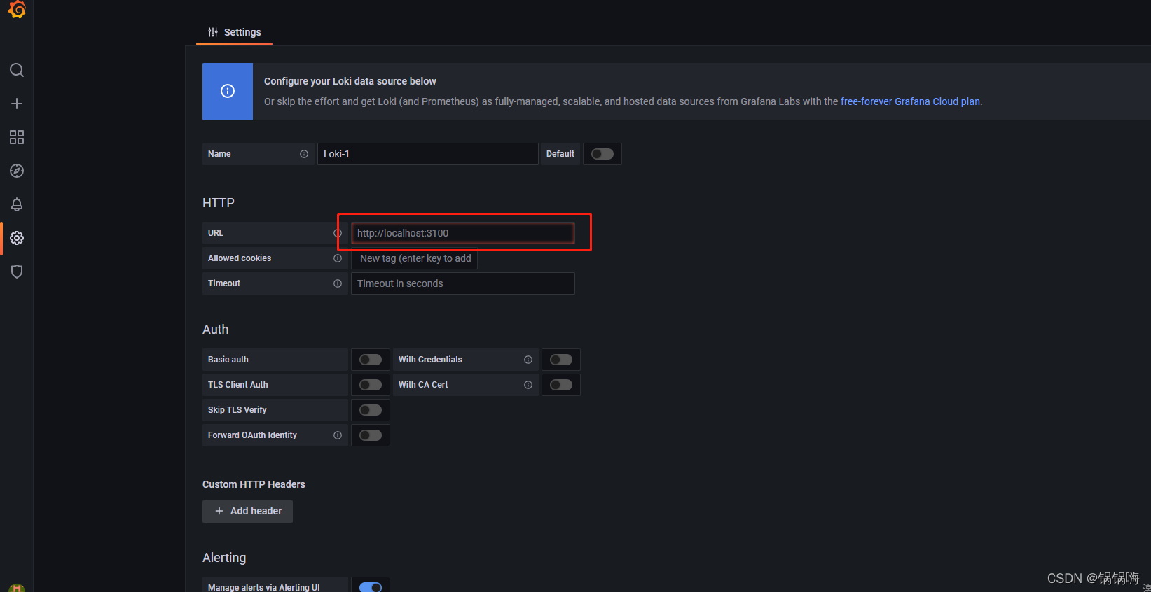Enable the Forward OAuth Identity switch
Viewport: 1151px width, 592px height.
coord(371,435)
